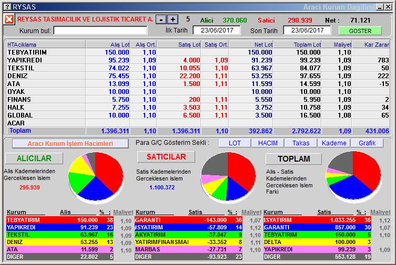Click the Kurum bul search field
The height and width of the screenshot is (265, 396).
[100, 31]
